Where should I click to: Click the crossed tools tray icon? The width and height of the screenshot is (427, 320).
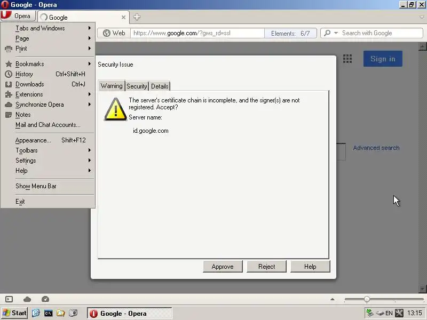tap(399, 313)
